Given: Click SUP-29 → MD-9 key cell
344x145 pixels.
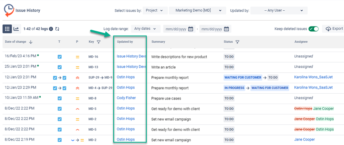Looking at the screenshot, I should (100, 77).
